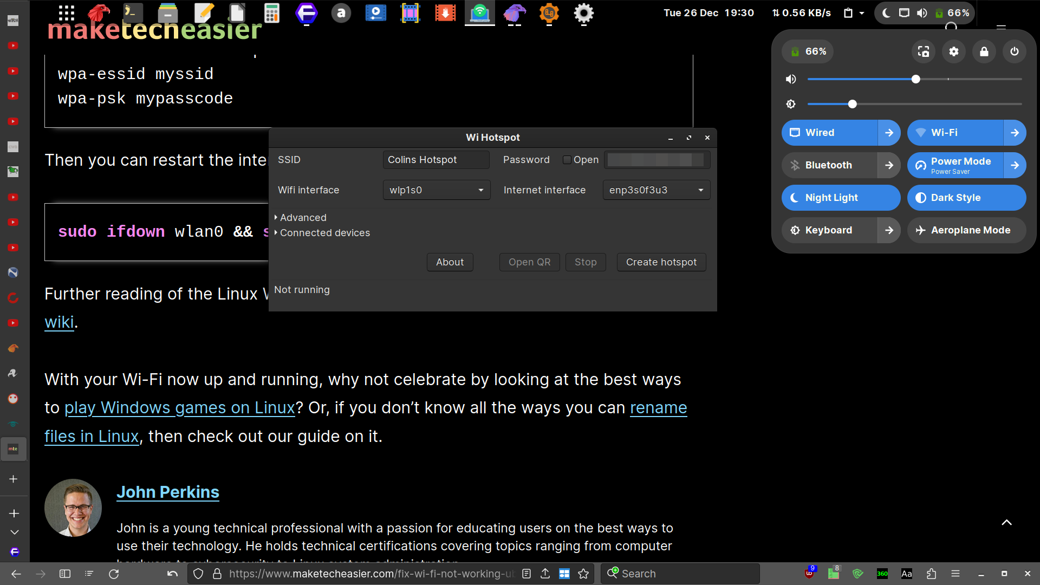Open the Wi-Fi networks submenu arrow
This screenshot has width=1040, height=585.
click(1015, 133)
